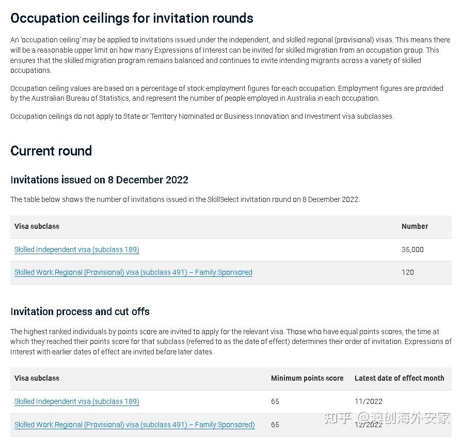Screen dimensions: 462x437
Task: Click the 'Number' column header
Action: tap(415, 226)
